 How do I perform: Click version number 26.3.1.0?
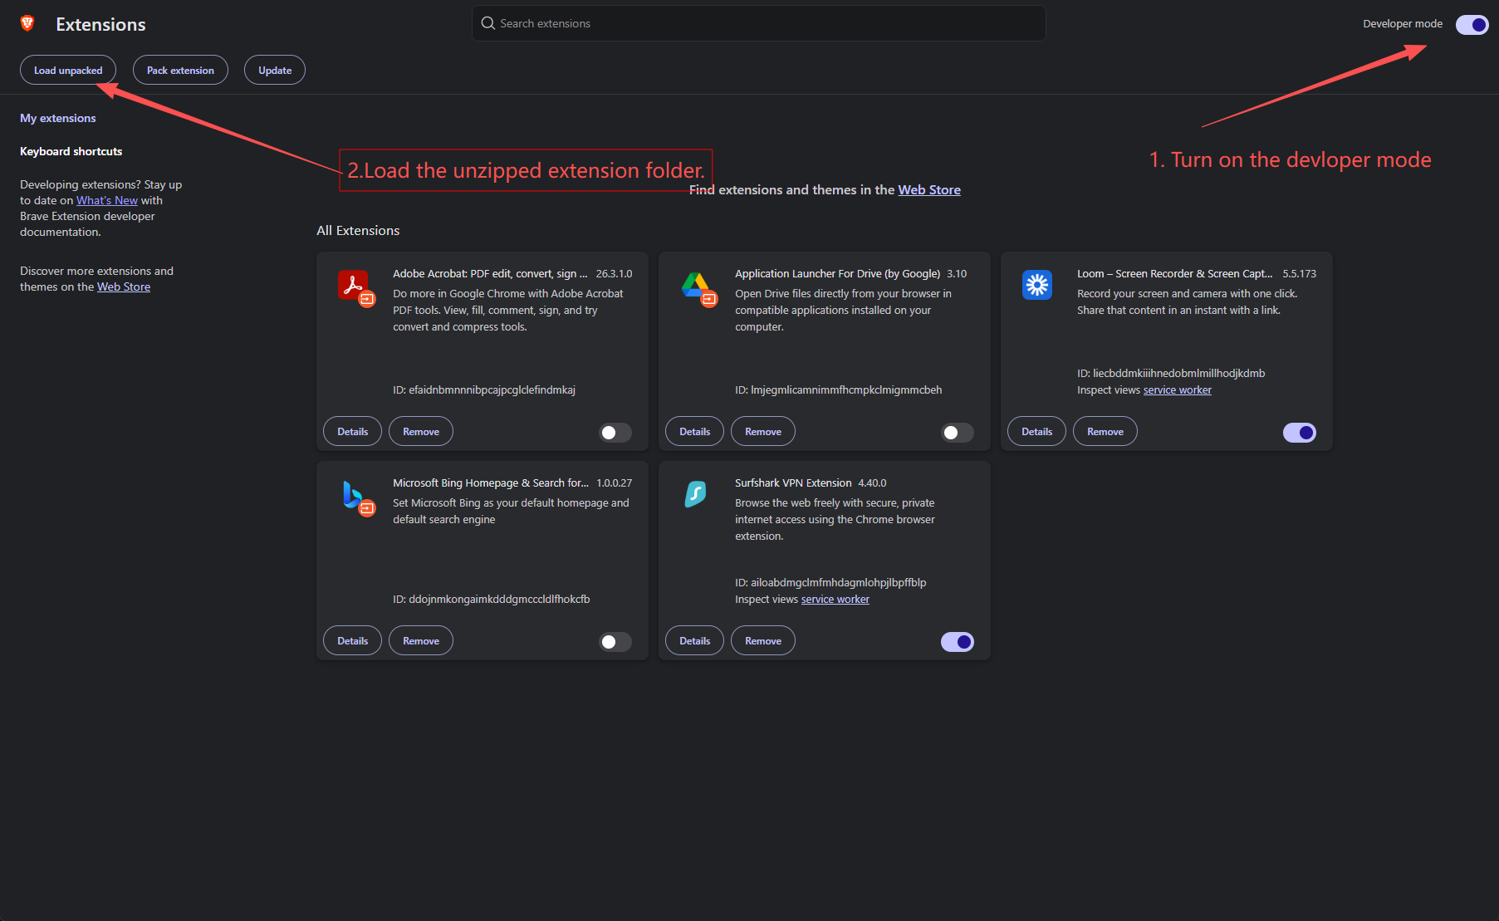[614, 274]
